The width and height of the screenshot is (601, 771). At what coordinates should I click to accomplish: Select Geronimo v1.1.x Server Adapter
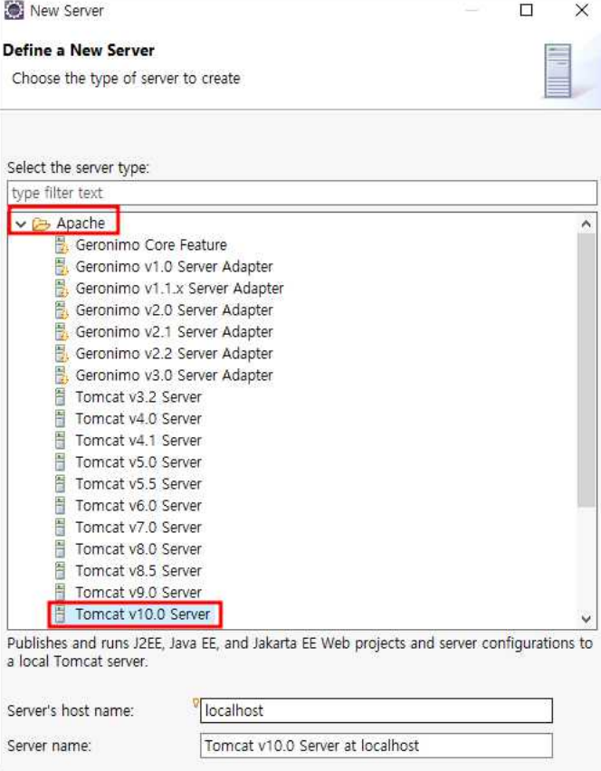click(x=179, y=288)
